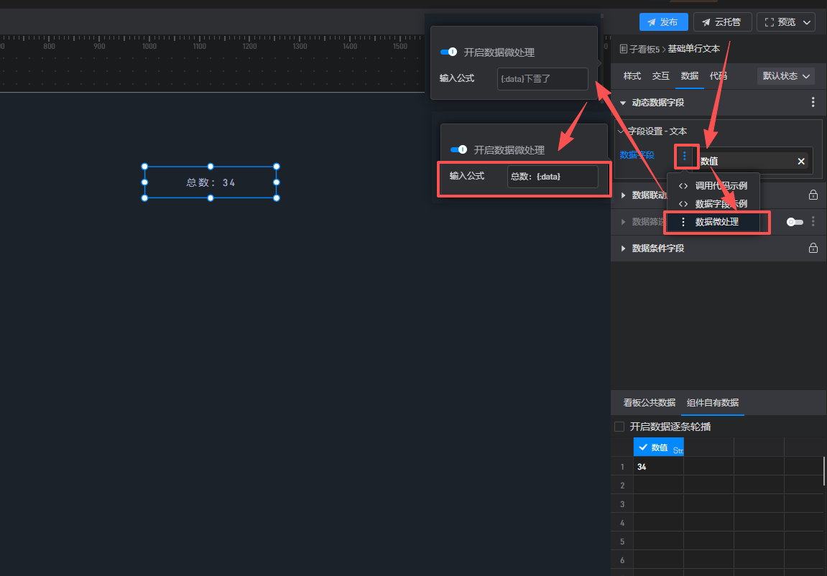Collapse the 动态数据字段 section
This screenshot has width=827, height=576.
(x=623, y=103)
